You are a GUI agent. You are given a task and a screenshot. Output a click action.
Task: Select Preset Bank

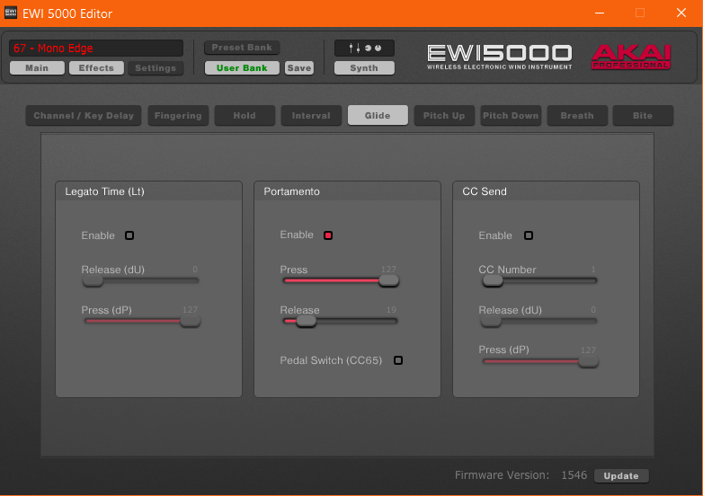(242, 48)
